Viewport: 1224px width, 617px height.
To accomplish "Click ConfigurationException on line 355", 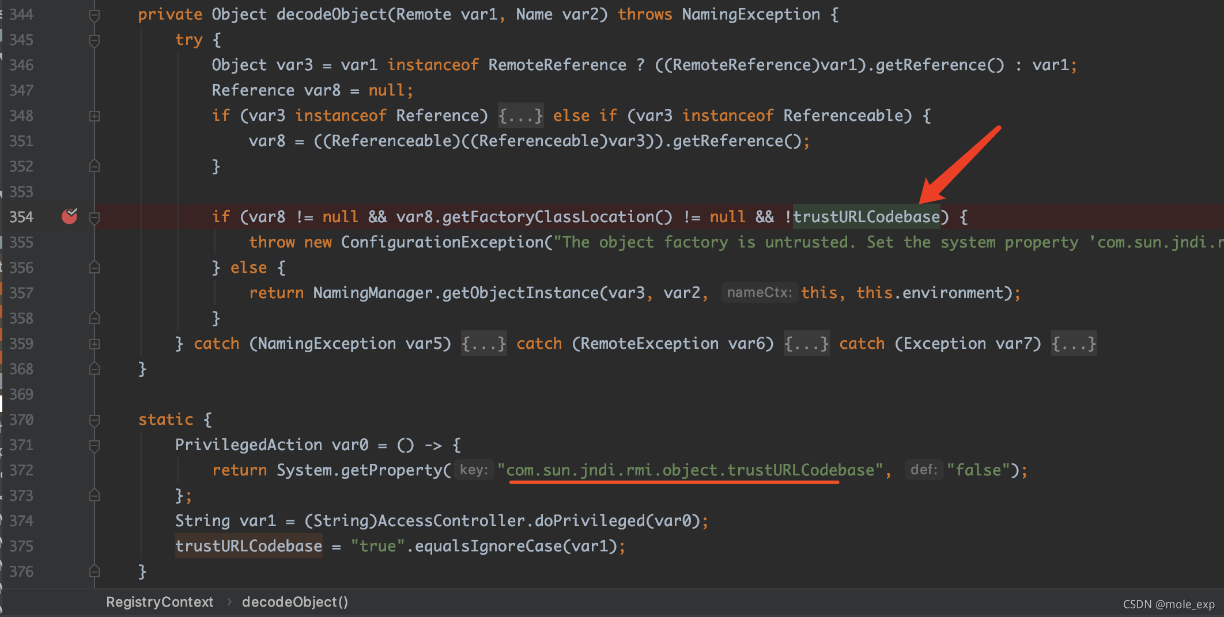I will click(x=442, y=242).
